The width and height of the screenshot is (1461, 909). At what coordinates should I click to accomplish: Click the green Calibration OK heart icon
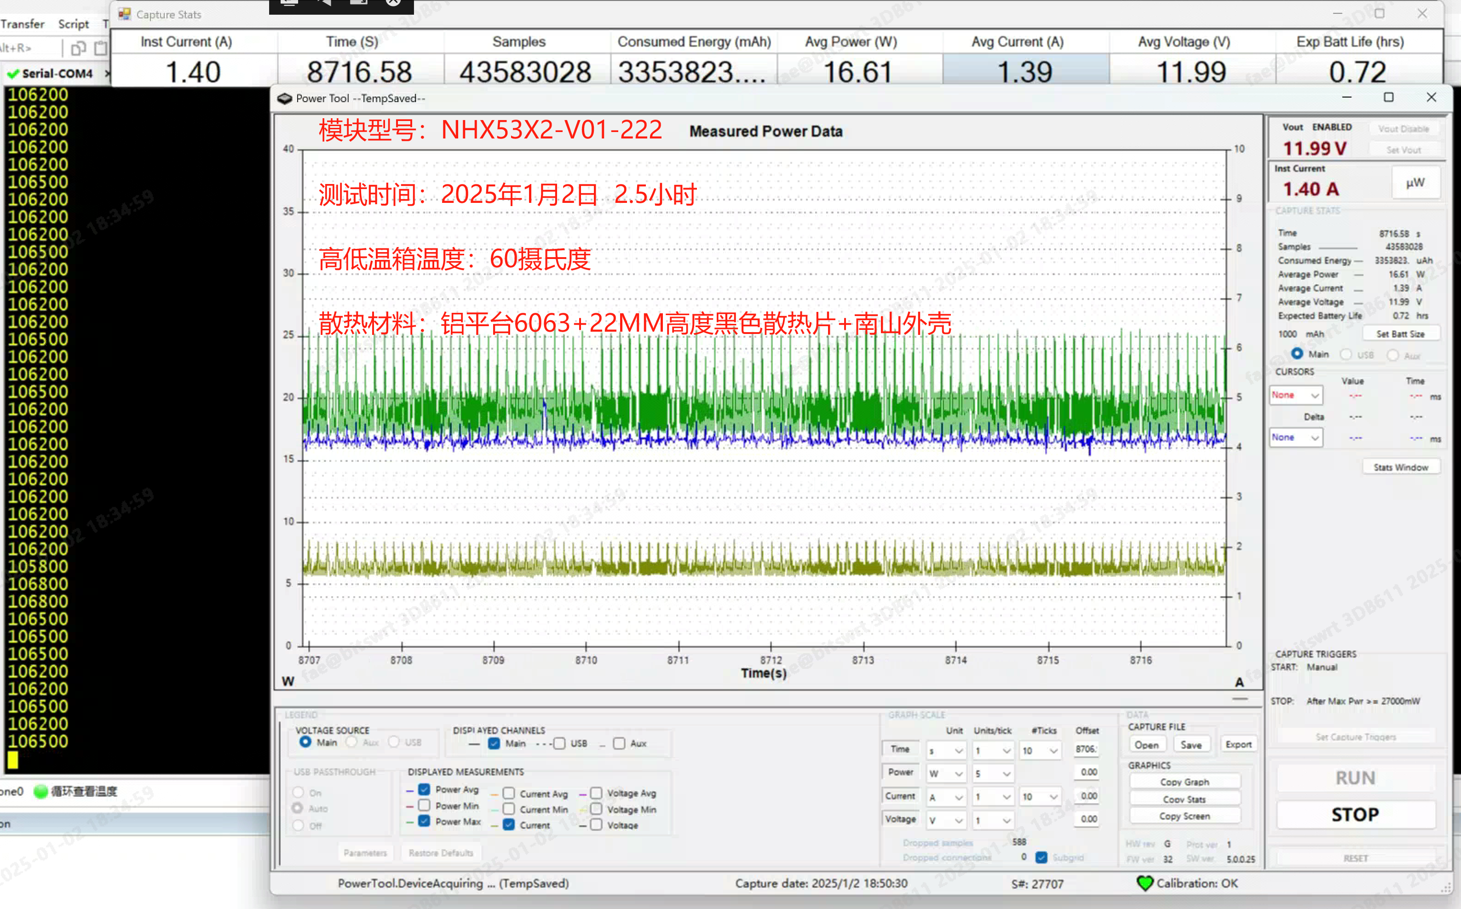click(1144, 883)
